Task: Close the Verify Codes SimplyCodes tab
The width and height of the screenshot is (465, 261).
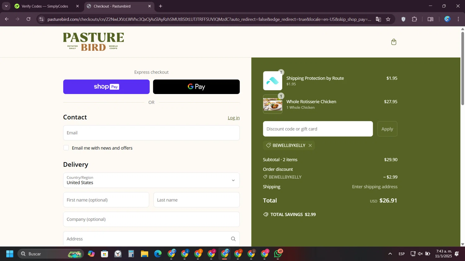Action: coord(77,6)
